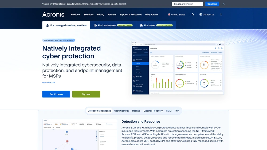The height and width of the screenshot is (150, 267).
Task: Select the Detection & Response tab
Action: click(99, 111)
